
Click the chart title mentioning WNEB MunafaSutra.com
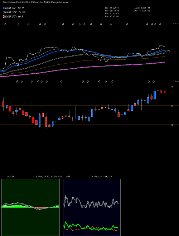(35, 2)
